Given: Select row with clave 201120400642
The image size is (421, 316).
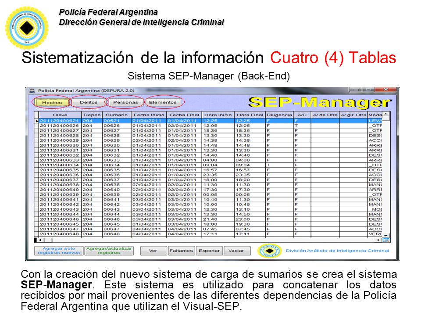Looking at the screenshot, I should pos(208,205).
